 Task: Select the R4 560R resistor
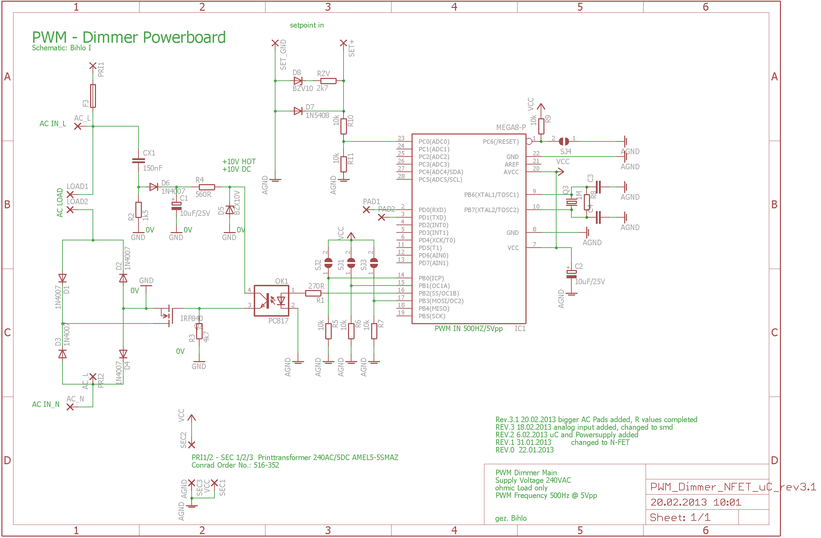pos(207,187)
